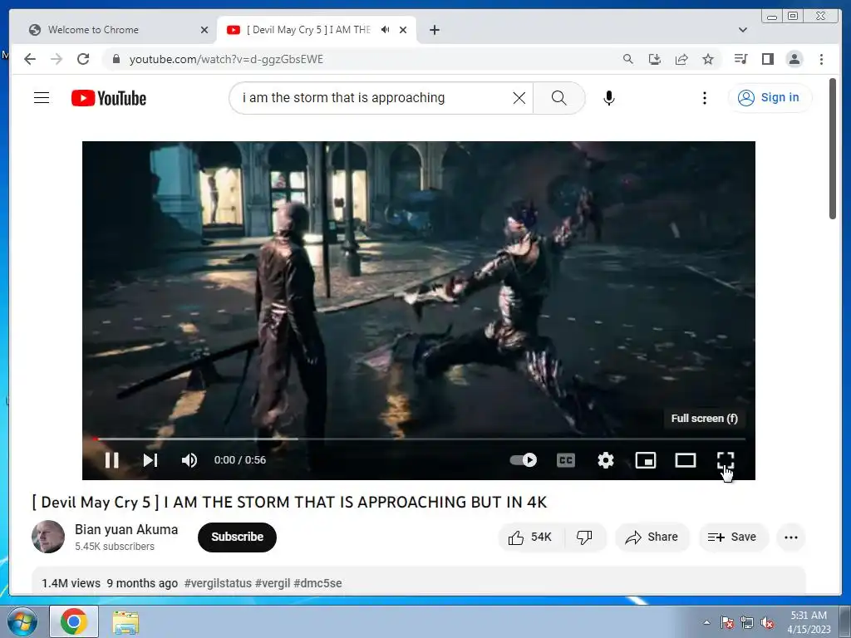Dislike this video
This screenshot has width=851, height=638.
(x=584, y=537)
